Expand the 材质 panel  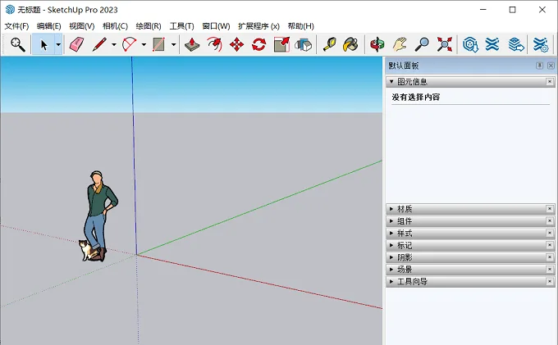pos(391,209)
